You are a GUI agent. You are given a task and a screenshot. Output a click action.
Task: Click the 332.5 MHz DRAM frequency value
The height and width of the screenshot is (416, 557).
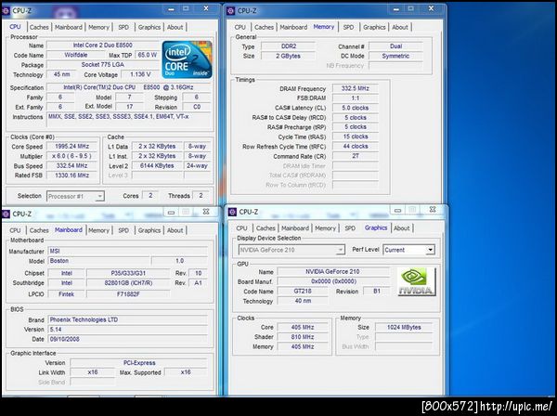[x=356, y=88]
